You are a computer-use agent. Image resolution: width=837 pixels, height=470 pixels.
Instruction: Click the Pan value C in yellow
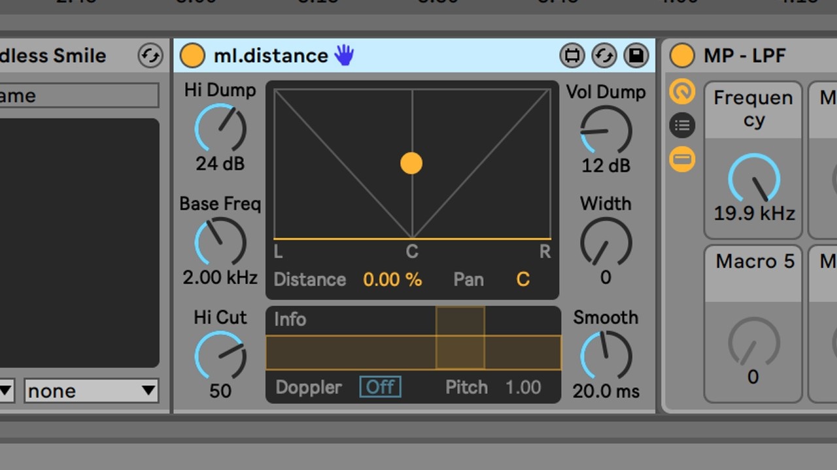(523, 279)
